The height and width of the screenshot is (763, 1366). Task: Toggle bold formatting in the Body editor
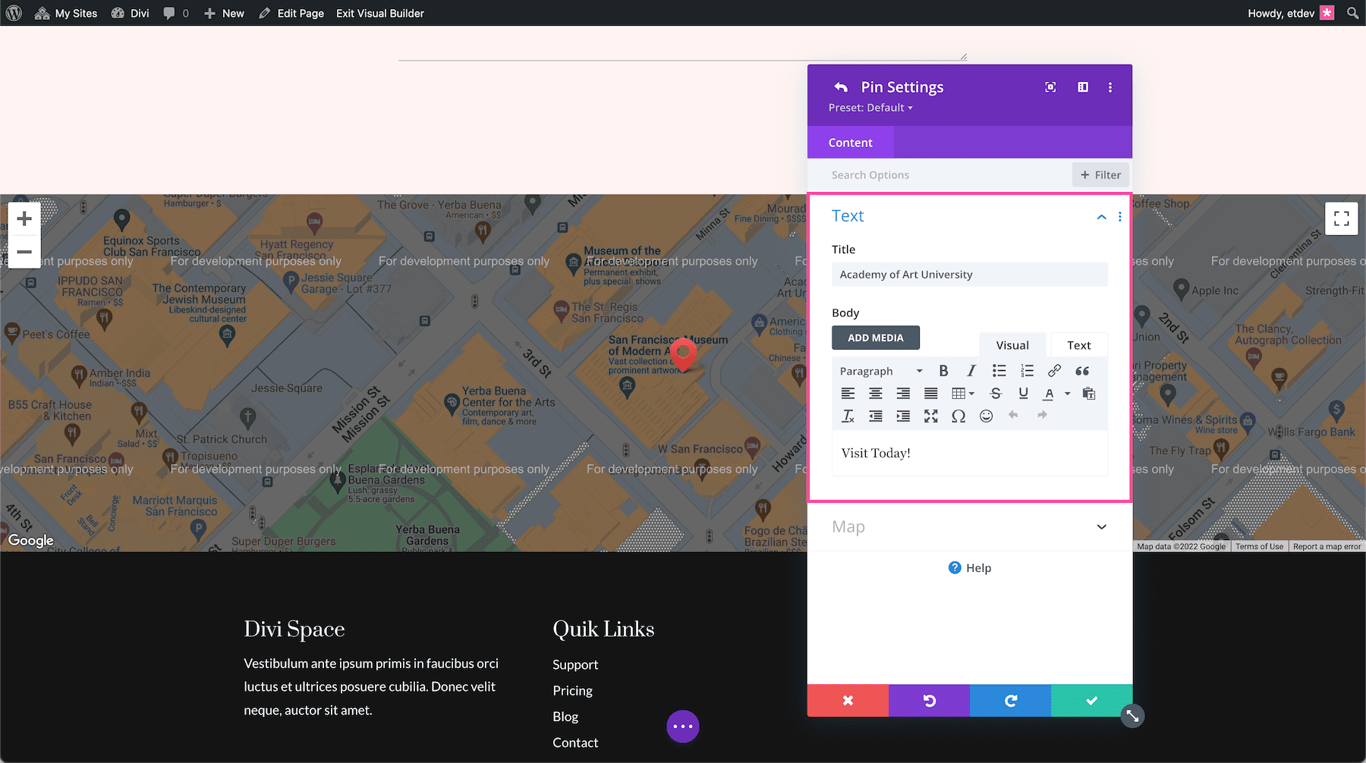click(943, 371)
